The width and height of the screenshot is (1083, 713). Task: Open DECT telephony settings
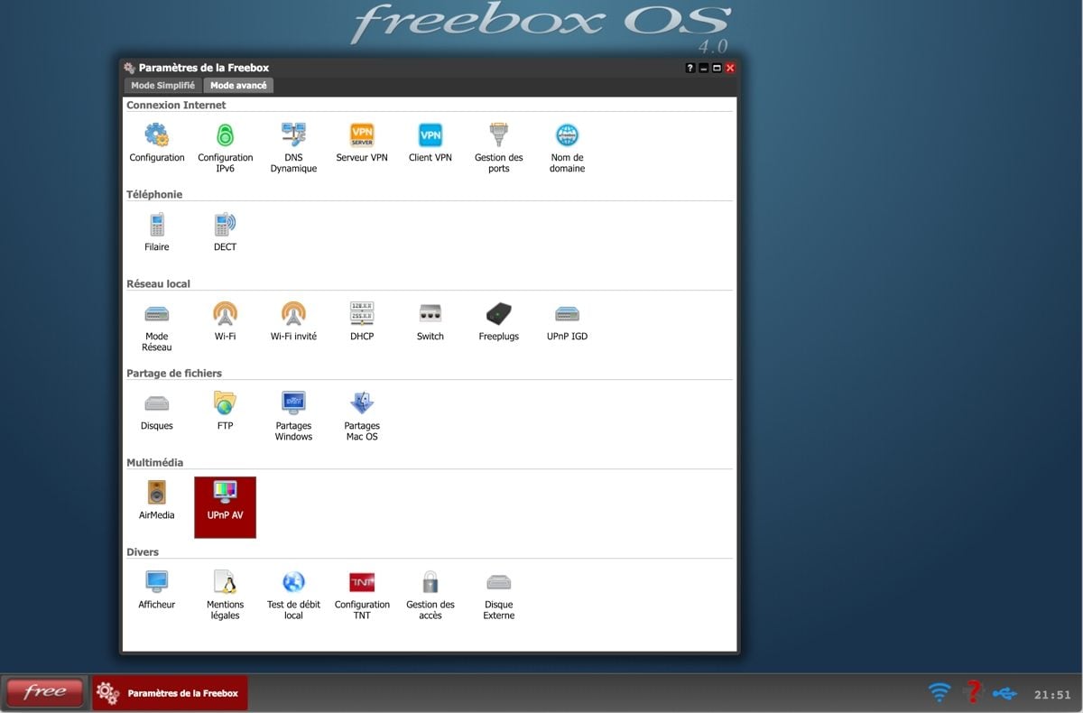point(225,233)
